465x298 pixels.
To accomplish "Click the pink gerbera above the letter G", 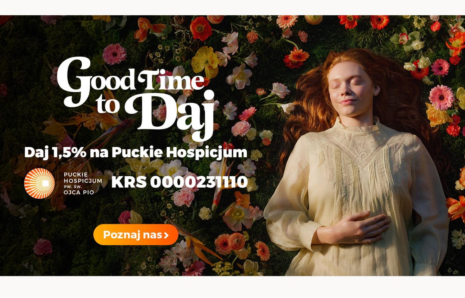I will [115, 54].
